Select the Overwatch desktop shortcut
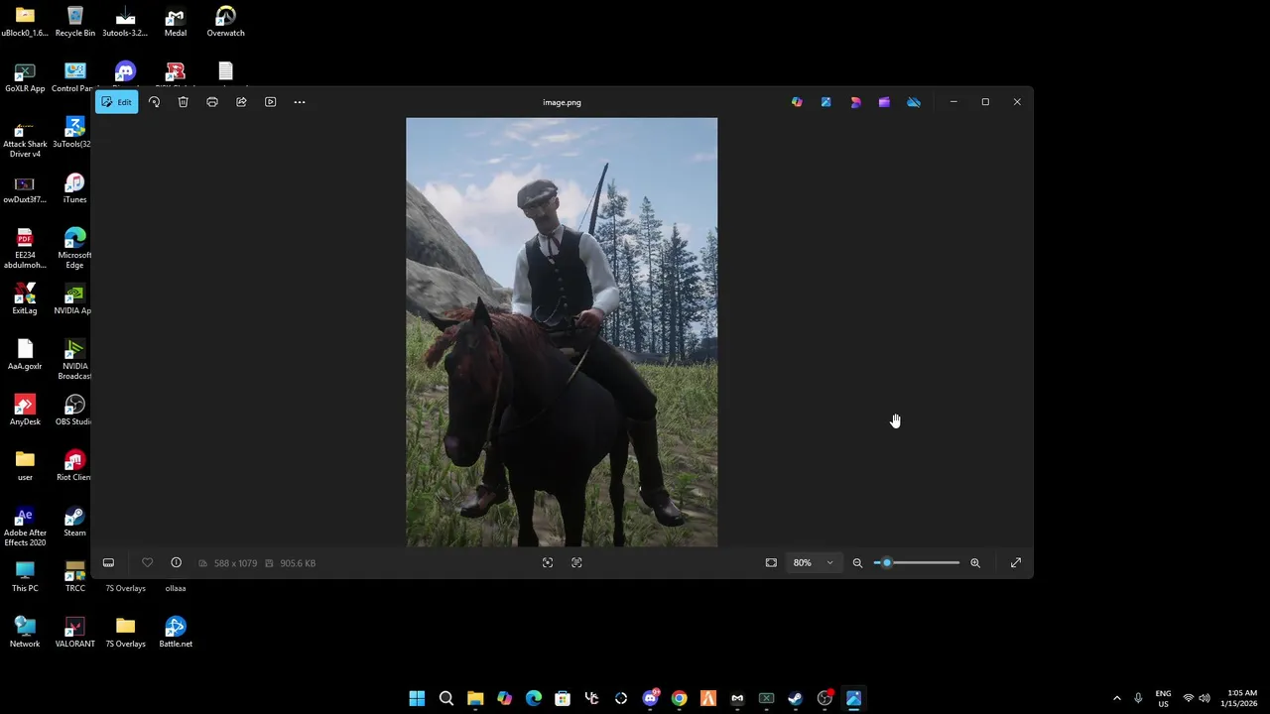 (225, 22)
